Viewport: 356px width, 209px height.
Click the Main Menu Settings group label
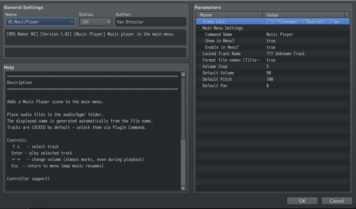pos(222,28)
